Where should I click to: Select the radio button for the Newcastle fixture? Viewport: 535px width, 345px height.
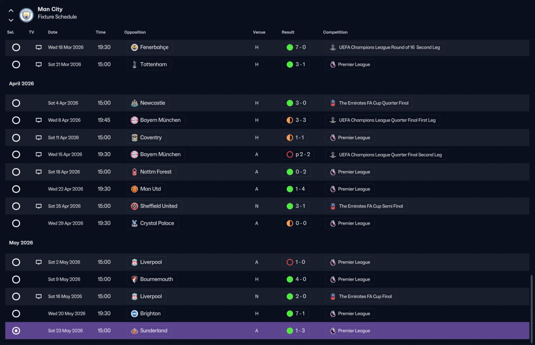(x=16, y=103)
